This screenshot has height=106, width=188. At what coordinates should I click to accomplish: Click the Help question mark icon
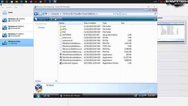(155, 19)
